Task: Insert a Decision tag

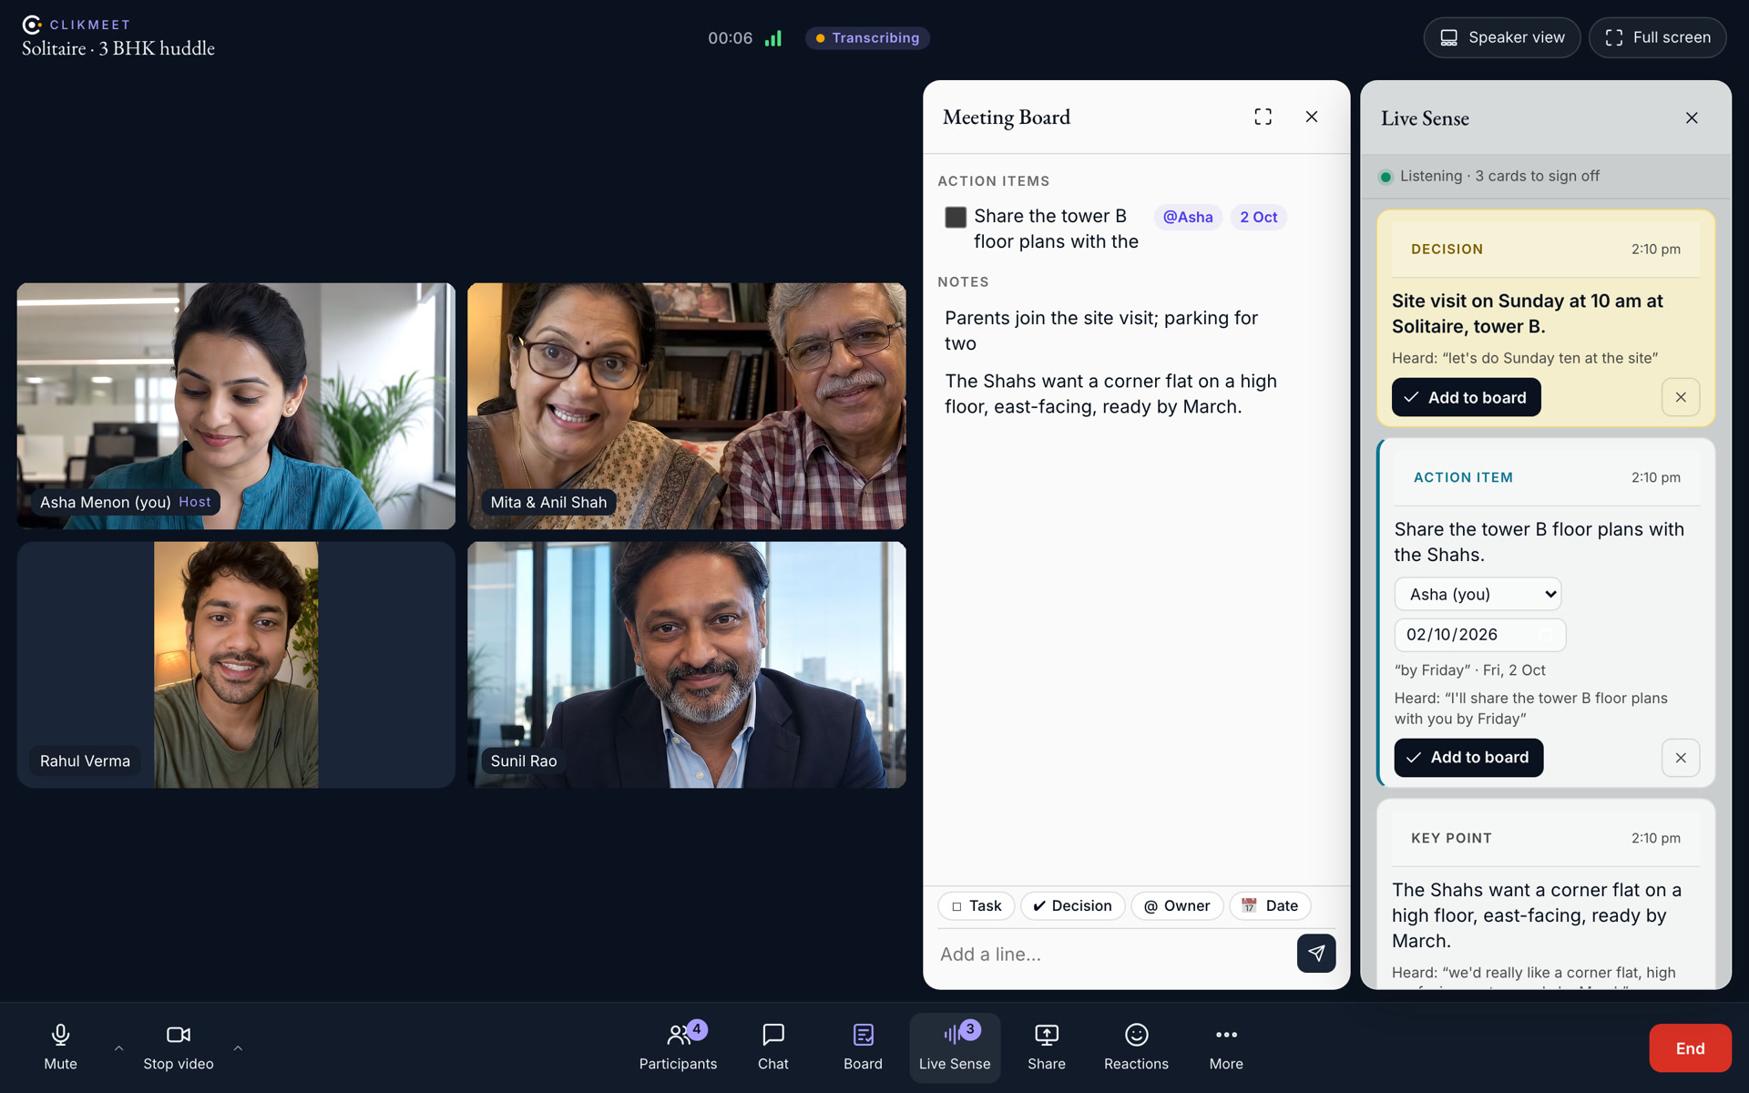Action: click(1072, 905)
